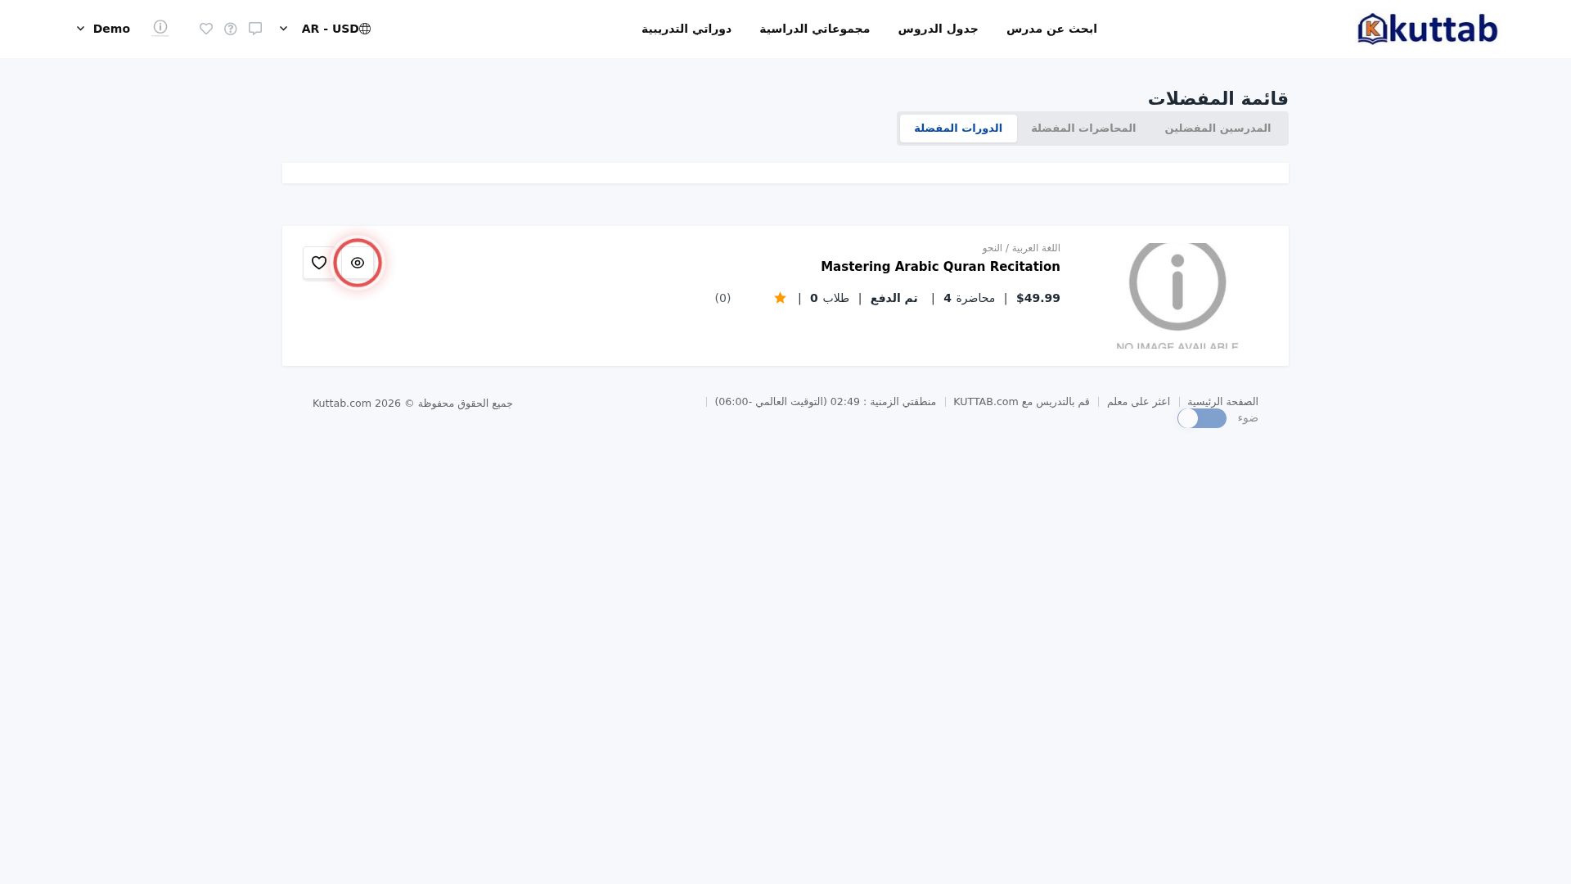Click the orange rating star
This screenshot has height=884, width=1571.
click(x=780, y=298)
